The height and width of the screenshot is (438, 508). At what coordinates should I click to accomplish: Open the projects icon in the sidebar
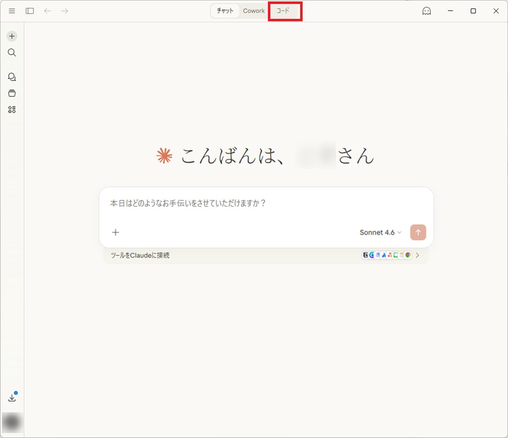tap(12, 93)
